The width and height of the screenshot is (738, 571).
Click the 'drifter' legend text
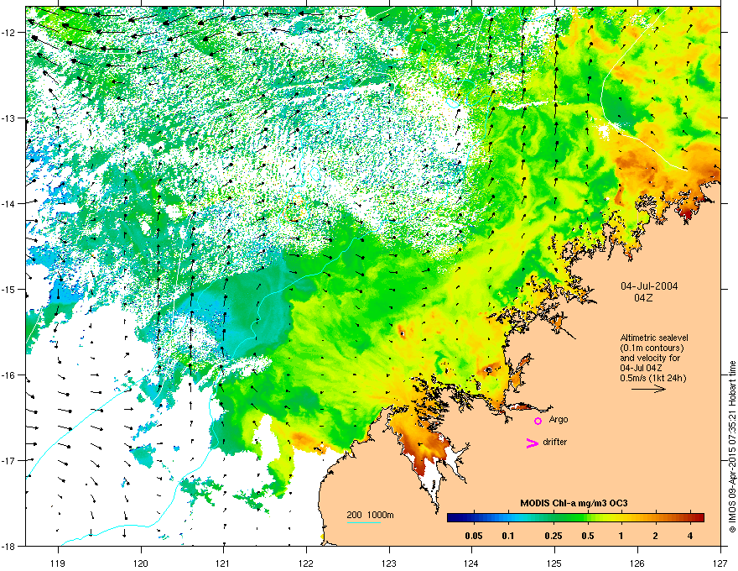point(554,442)
